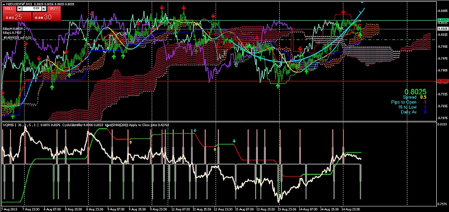Click the leftmost yellow up arrow in indicator window
The height and width of the screenshot is (212, 449).
[130, 142]
